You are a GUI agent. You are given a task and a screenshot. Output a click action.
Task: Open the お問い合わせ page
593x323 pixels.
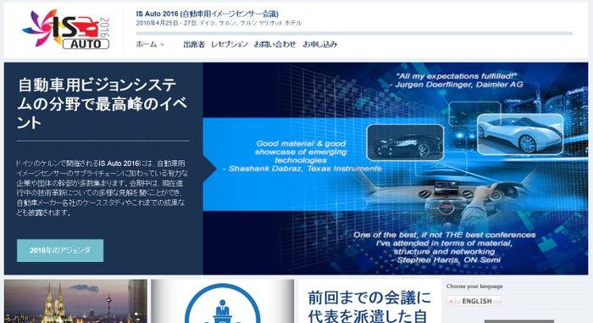[x=275, y=44]
